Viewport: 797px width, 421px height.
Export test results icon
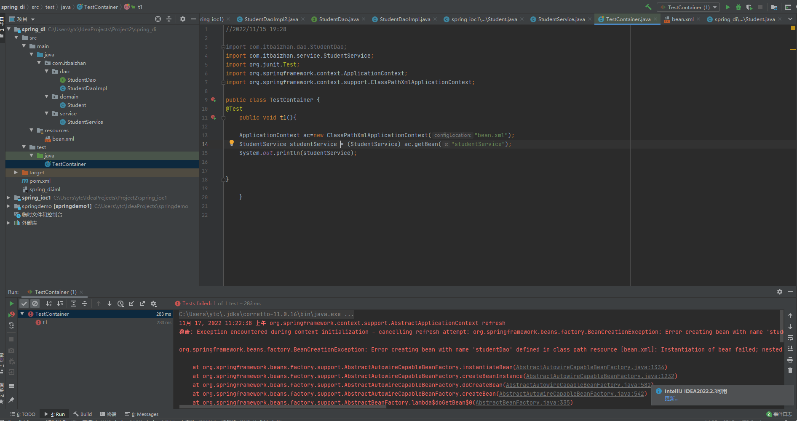[142, 304]
